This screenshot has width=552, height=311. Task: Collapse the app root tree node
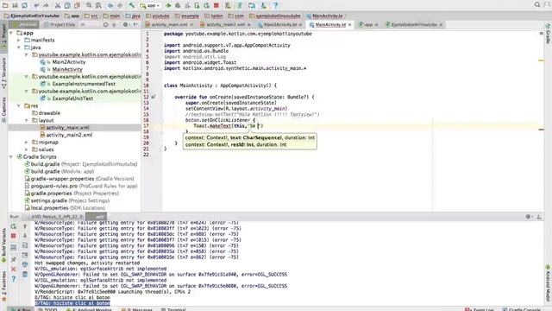click(11, 33)
